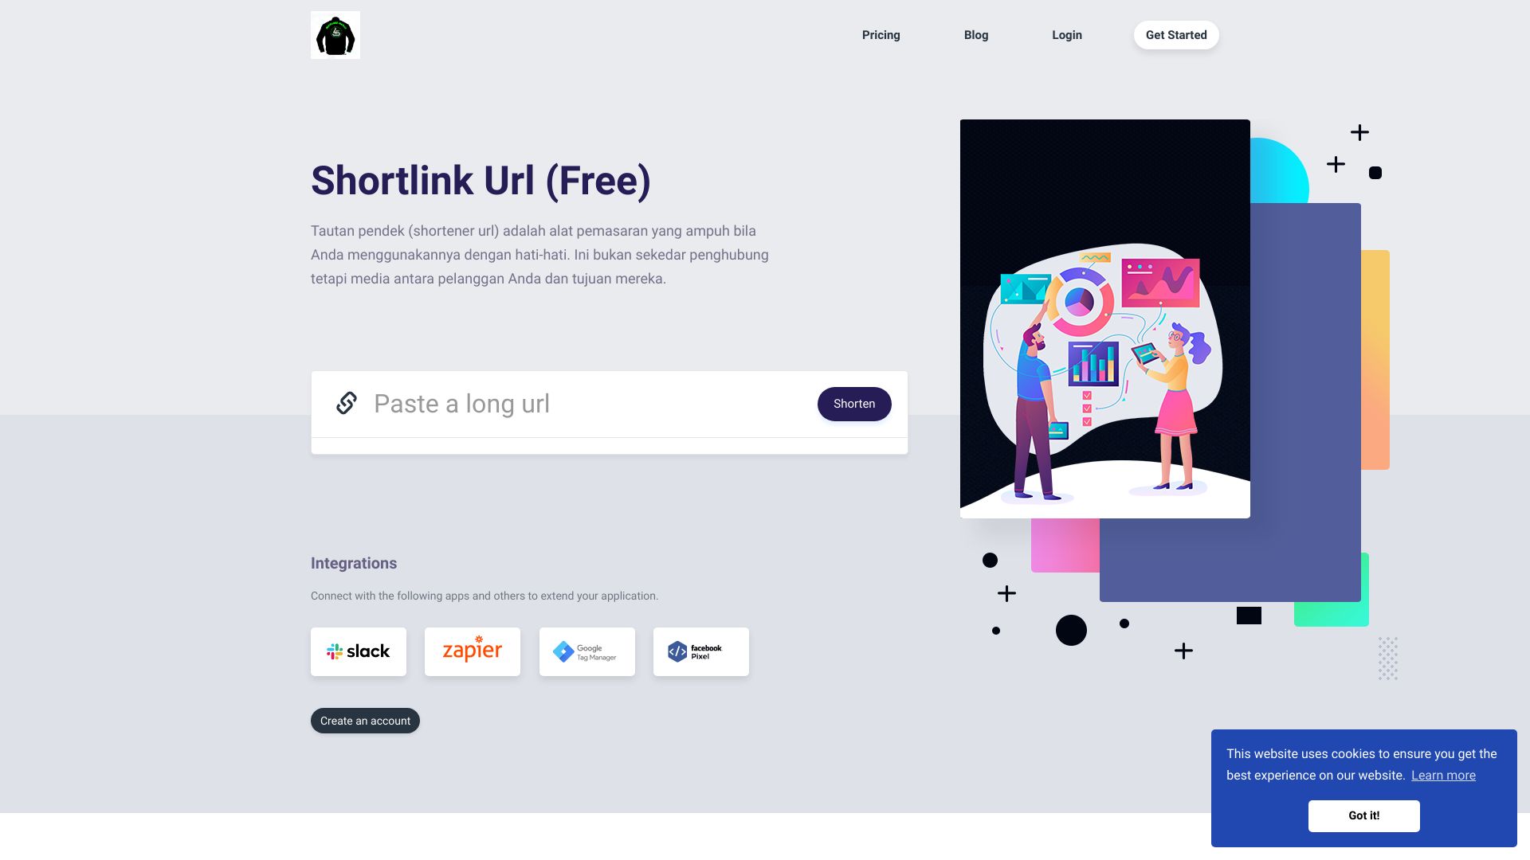Click the link/chain icon in URL field
Image resolution: width=1530 pixels, height=860 pixels.
click(x=347, y=403)
